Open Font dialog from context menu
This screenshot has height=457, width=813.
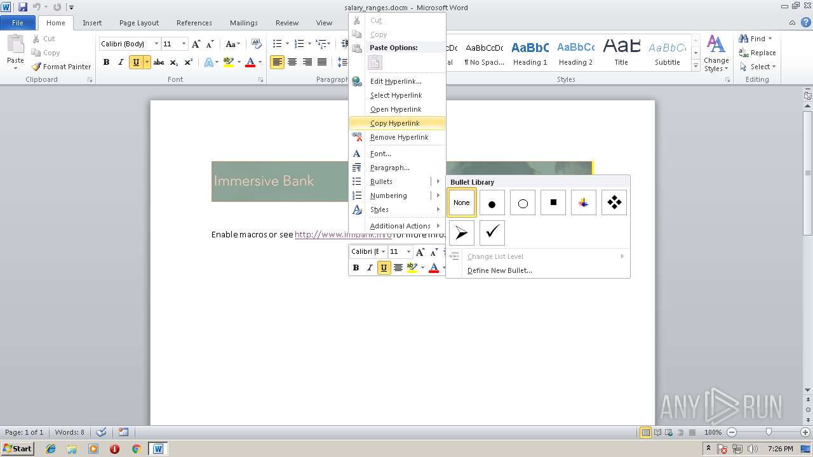[397, 154]
